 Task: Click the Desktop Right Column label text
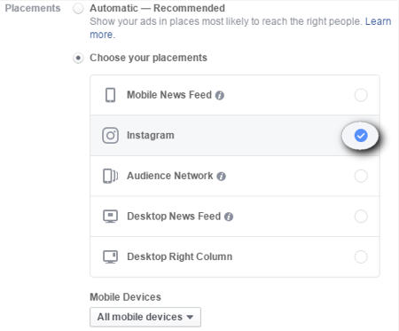(179, 256)
